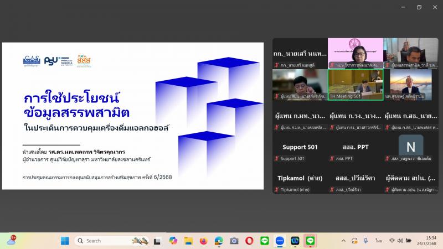Open Task View from the taskbar

pos(157,241)
